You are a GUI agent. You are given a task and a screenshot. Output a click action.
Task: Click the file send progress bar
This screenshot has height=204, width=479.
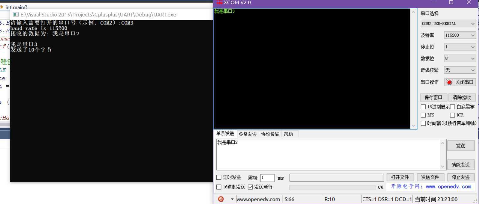[332, 187]
